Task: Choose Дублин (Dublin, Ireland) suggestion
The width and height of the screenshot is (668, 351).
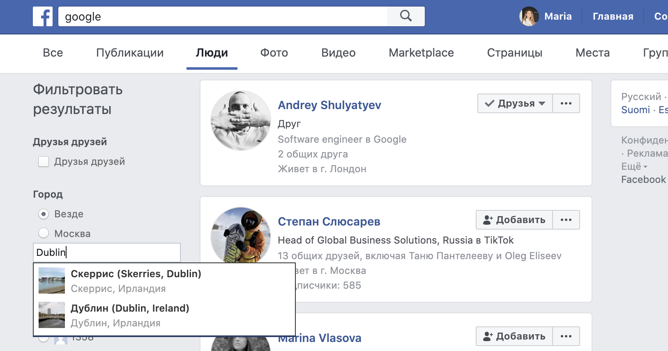Action: 164,315
